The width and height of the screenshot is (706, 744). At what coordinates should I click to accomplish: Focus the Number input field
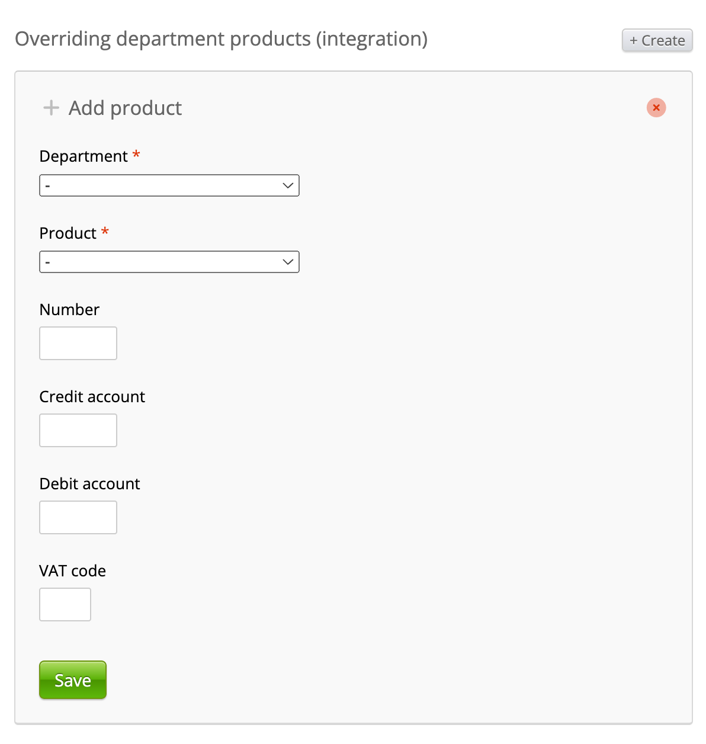coord(78,343)
